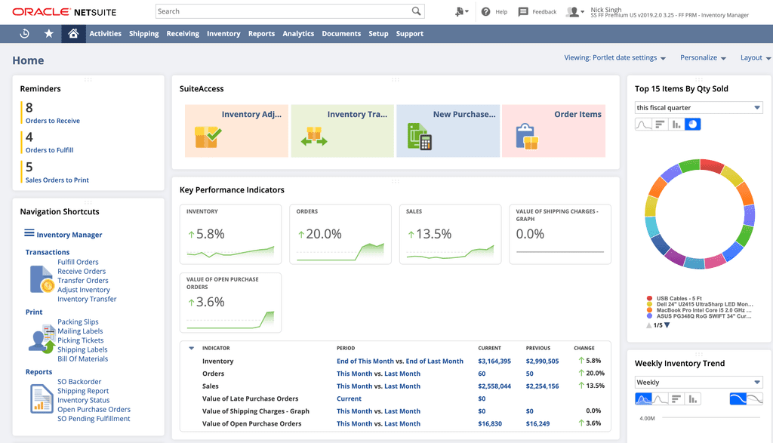Click the Print person icon
Image resolution: width=773 pixels, height=443 pixels.
coord(42,339)
